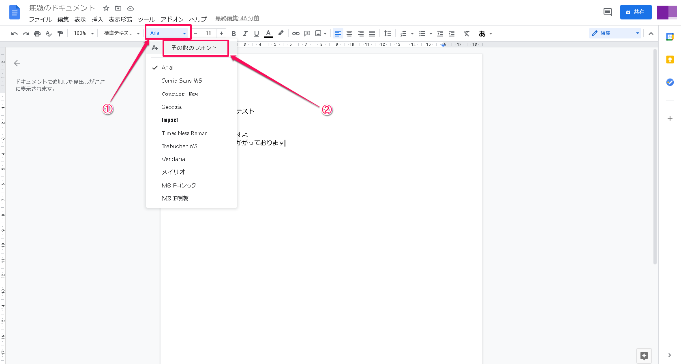Viewport: 681px width, 364px height.
Task: Select right align
Action: point(361,34)
